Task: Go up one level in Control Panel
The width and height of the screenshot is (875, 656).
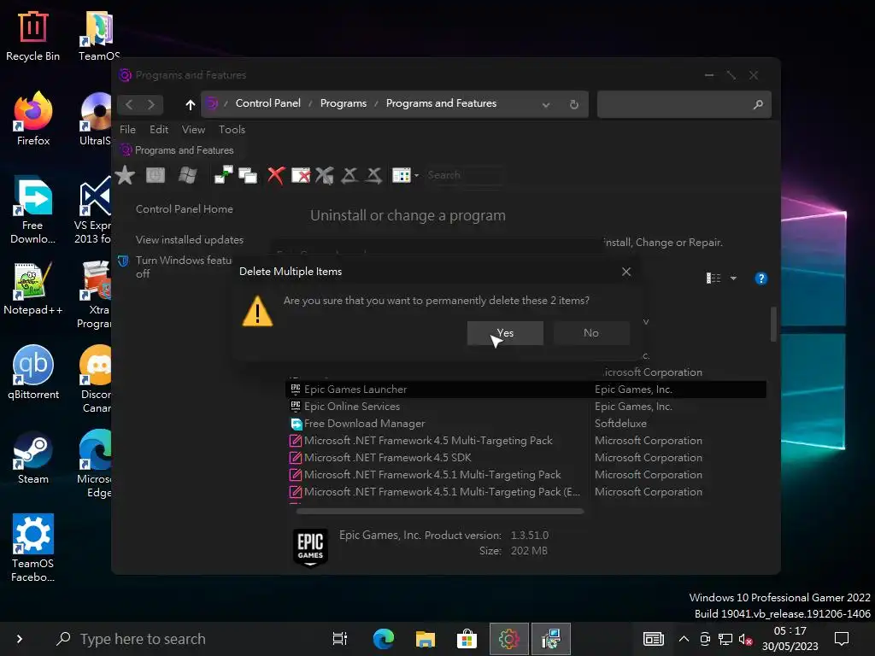Action: coord(191,104)
